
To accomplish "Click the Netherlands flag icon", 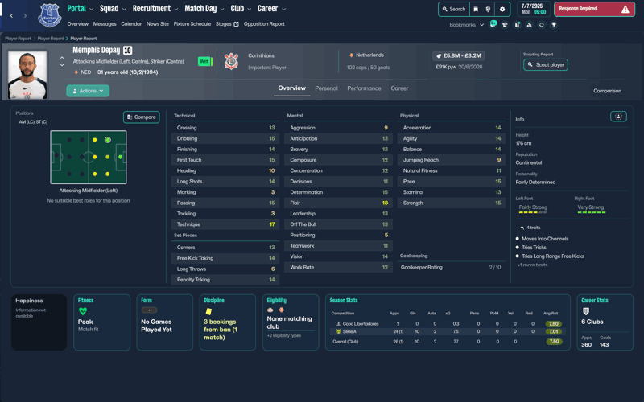I will point(351,55).
